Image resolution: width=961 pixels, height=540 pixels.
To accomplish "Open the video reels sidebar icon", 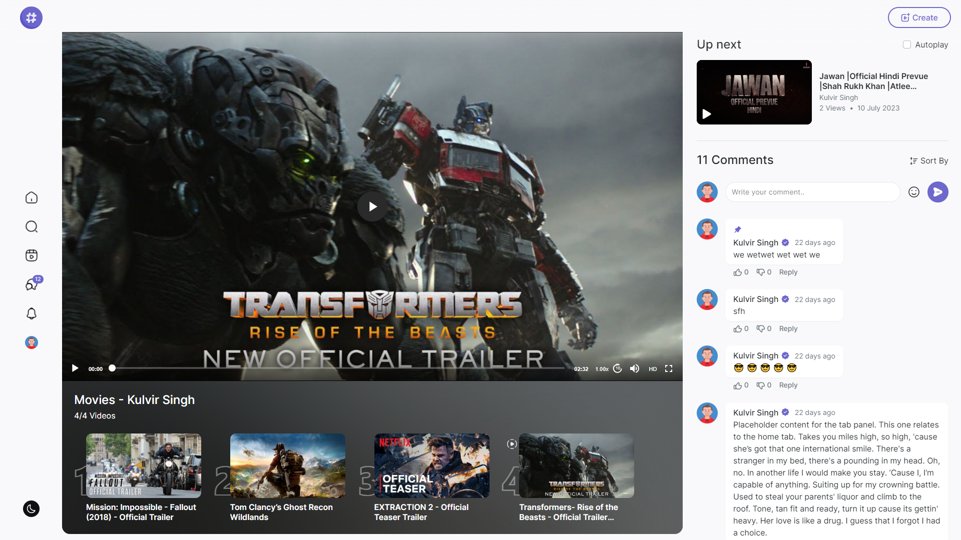I will click(32, 255).
